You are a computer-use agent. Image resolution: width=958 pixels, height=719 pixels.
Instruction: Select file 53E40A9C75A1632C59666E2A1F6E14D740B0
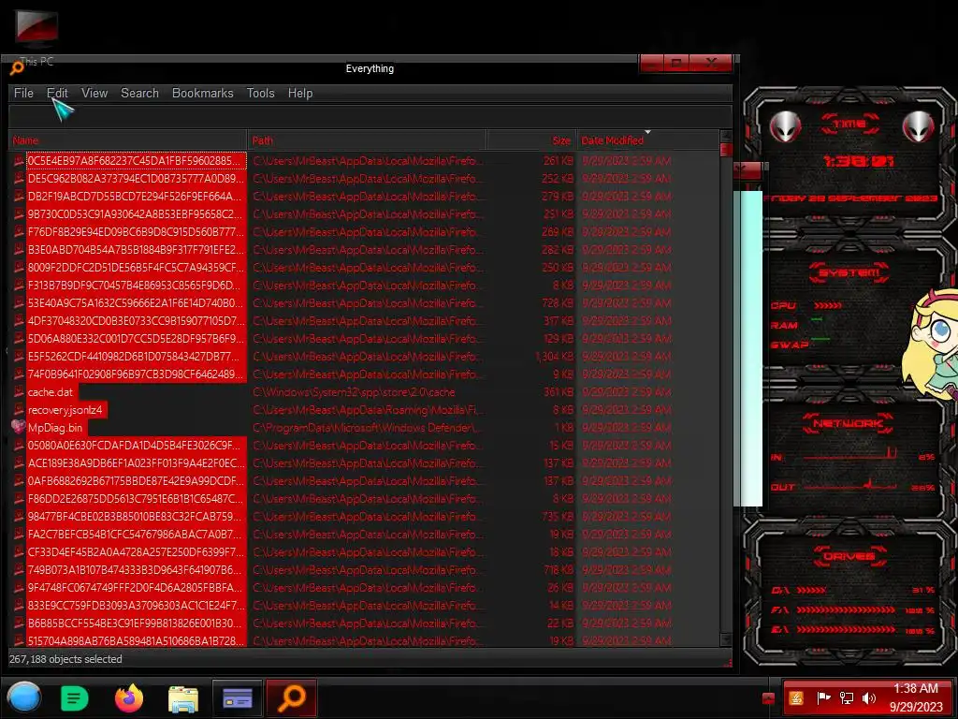pos(136,302)
